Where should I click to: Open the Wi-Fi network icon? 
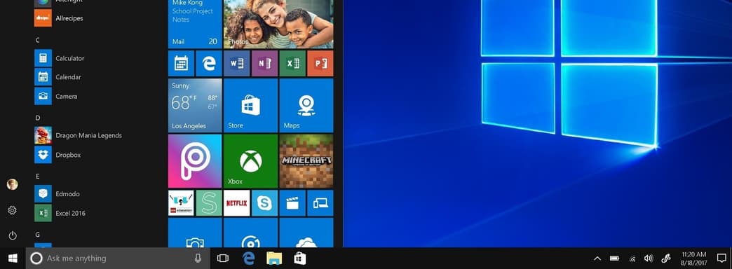pyautogui.click(x=632, y=258)
